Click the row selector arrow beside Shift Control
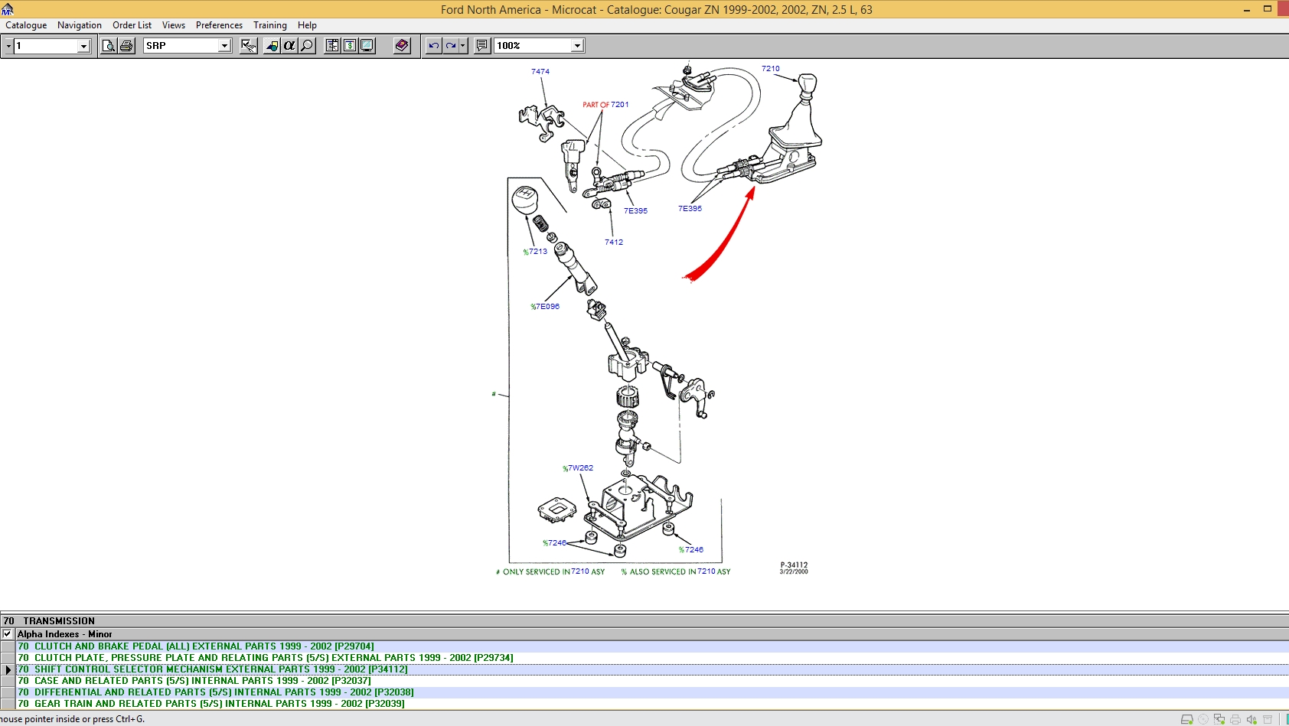The image size is (1289, 726). point(8,669)
